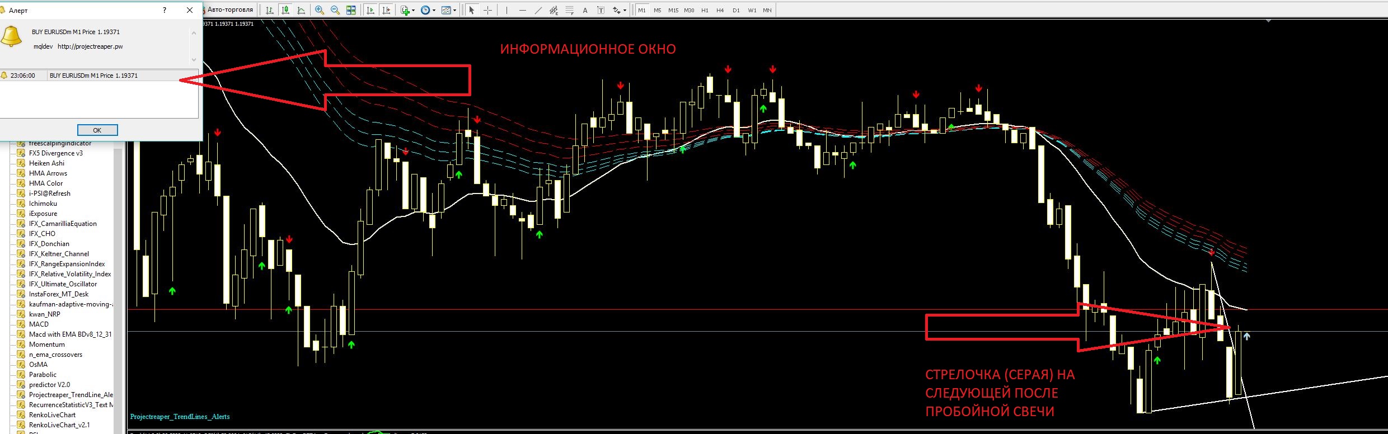
Task: Select MACD indicator in navigator
Action: (39, 324)
